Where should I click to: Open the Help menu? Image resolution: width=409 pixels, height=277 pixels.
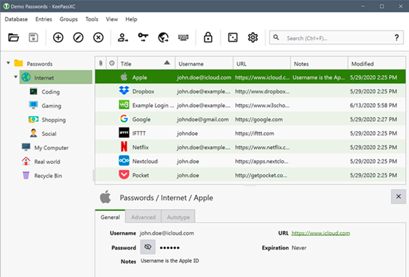click(x=131, y=19)
